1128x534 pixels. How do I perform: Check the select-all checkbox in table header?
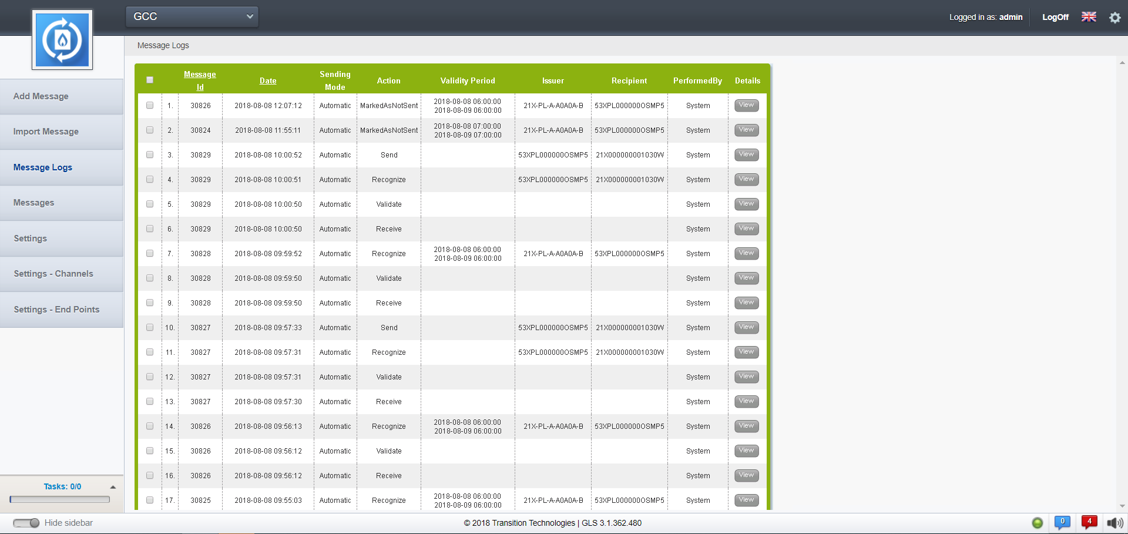click(150, 80)
